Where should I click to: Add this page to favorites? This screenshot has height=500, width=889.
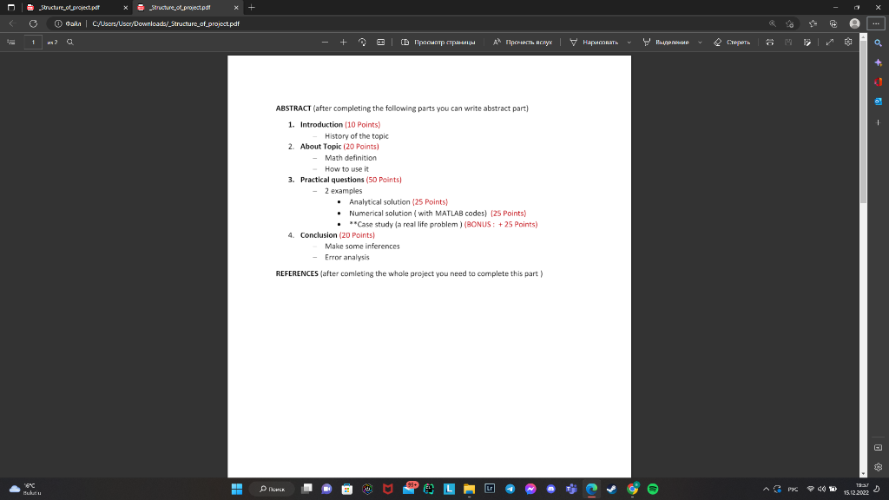click(790, 23)
